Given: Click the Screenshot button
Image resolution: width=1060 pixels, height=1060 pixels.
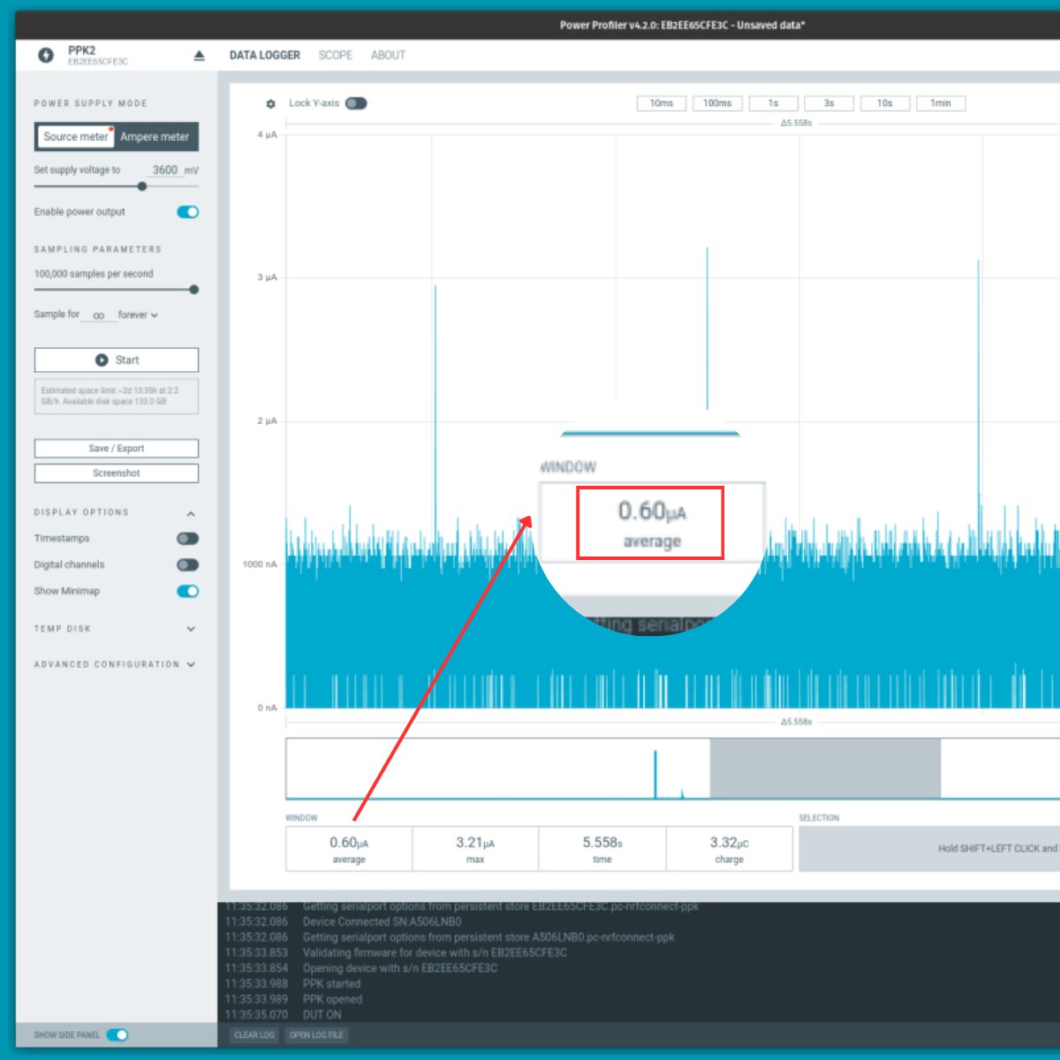Looking at the screenshot, I should (117, 473).
